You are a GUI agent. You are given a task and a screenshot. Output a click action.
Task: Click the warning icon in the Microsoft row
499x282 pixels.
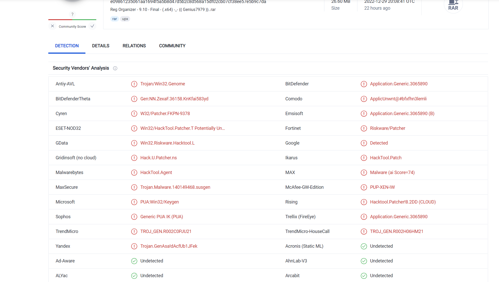point(134,202)
